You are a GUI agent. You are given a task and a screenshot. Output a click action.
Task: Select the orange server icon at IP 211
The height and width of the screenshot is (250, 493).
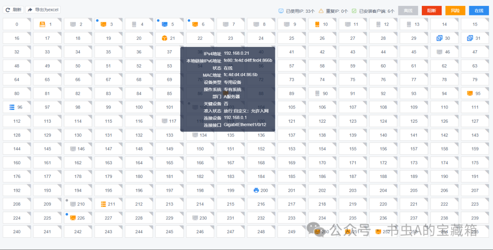click(103, 204)
